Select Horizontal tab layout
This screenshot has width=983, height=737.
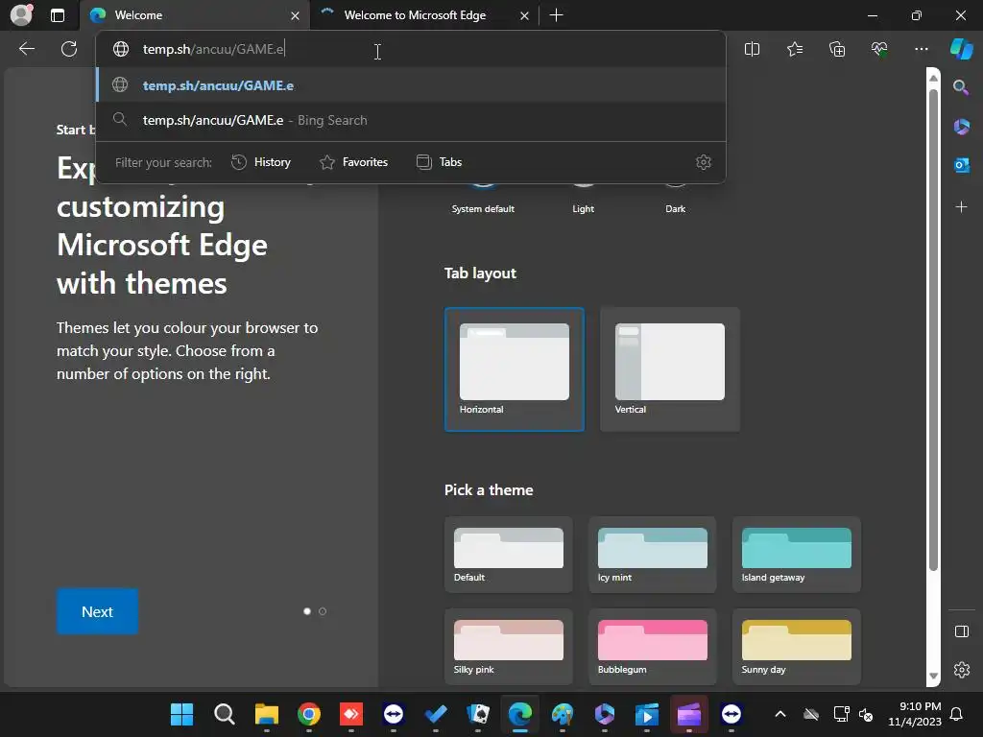(515, 369)
